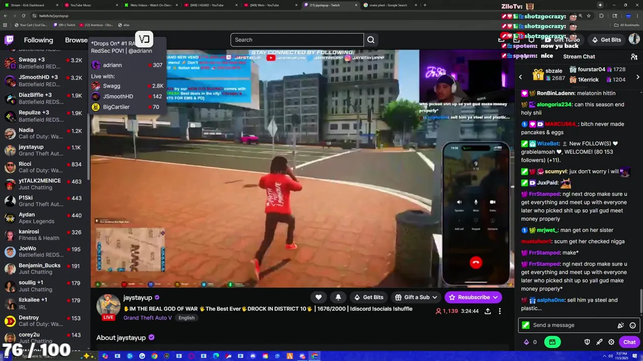Screen dimensions: 643x361
Task: Open Destroy channel in the sidebar
Action: click(x=45, y=321)
